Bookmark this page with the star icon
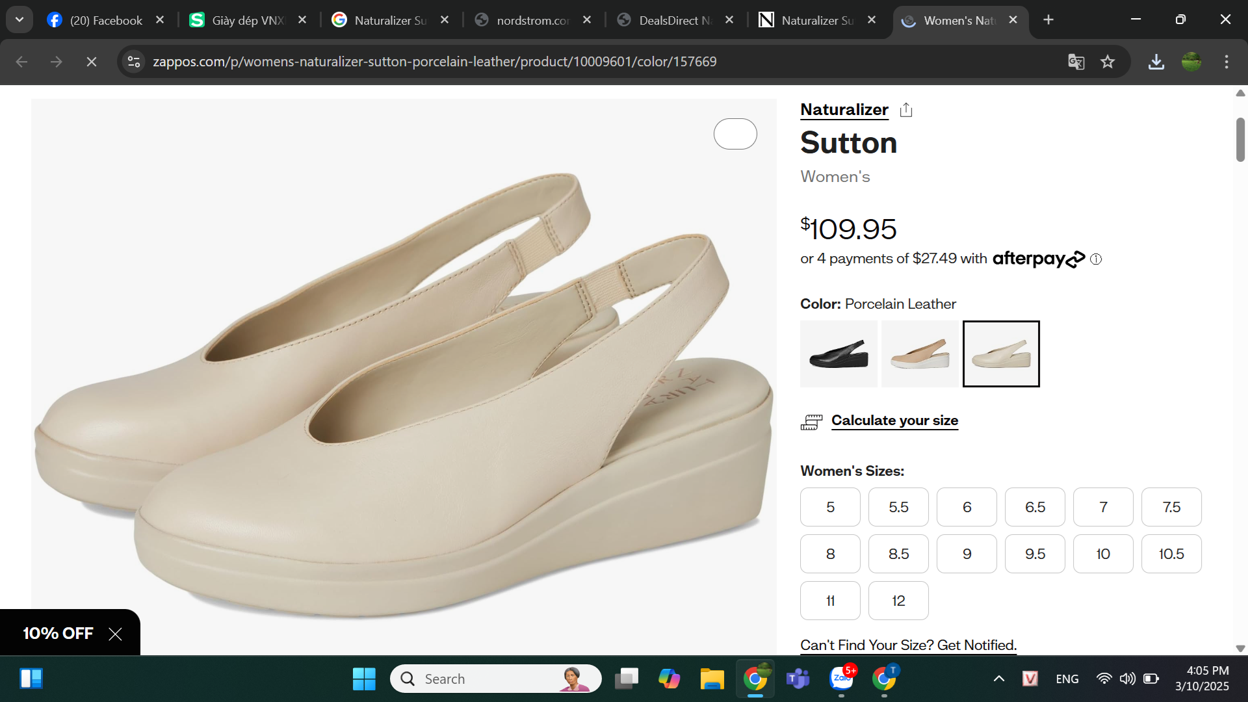The image size is (1248, 702). click(1108, 62)
